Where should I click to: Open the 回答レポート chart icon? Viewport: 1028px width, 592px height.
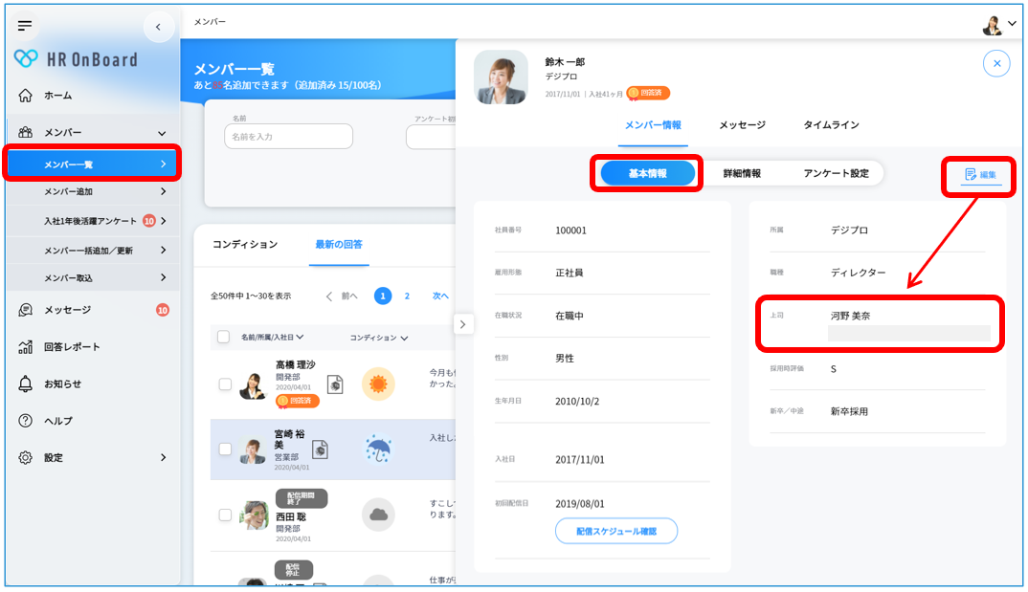(25, 347)
